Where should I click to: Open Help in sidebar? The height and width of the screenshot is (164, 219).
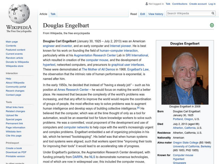[x=8, y=78]
